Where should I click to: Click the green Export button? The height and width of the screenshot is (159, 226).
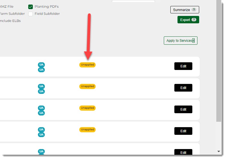click(188, 20)
